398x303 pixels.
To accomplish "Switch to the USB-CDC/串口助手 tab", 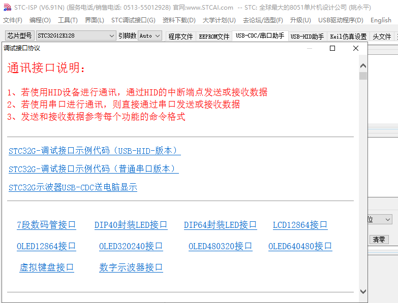I will coord(260,36).
